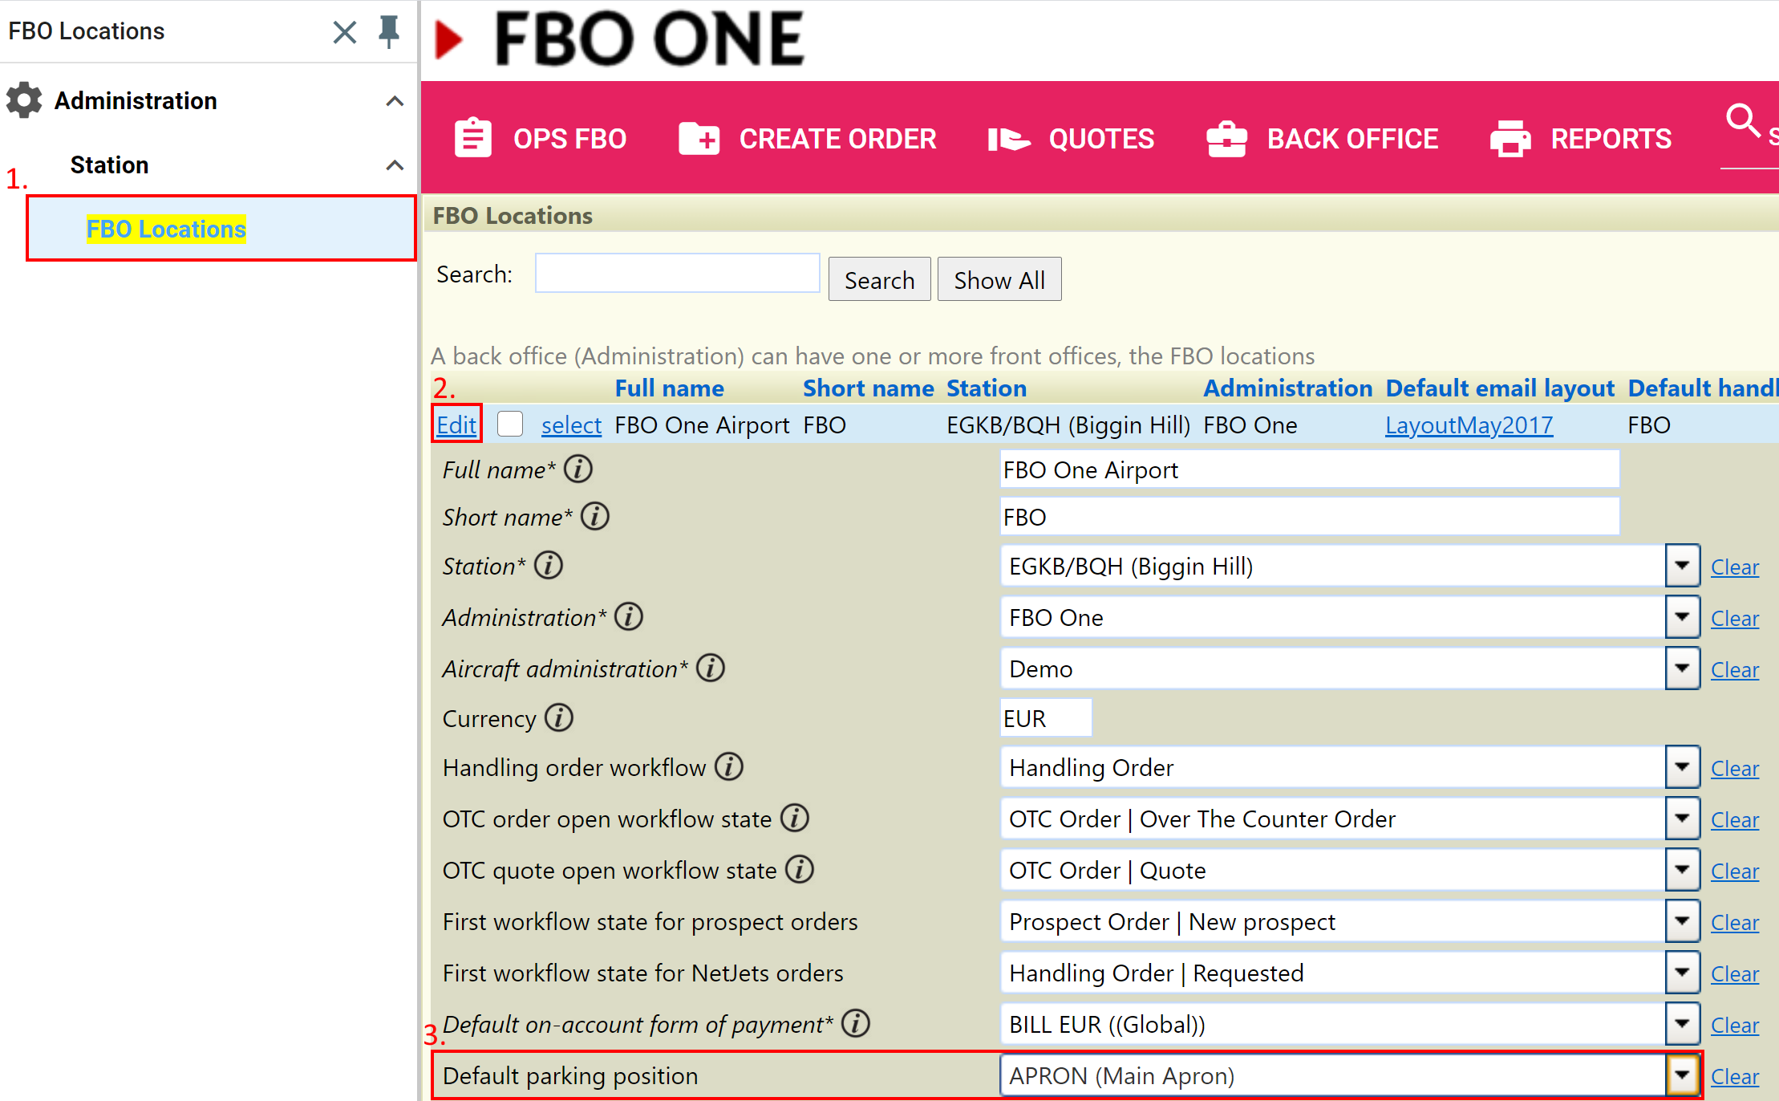Clear the OTC order open workflow state
The image size is (1779, 1101).
coord(1735,819)
